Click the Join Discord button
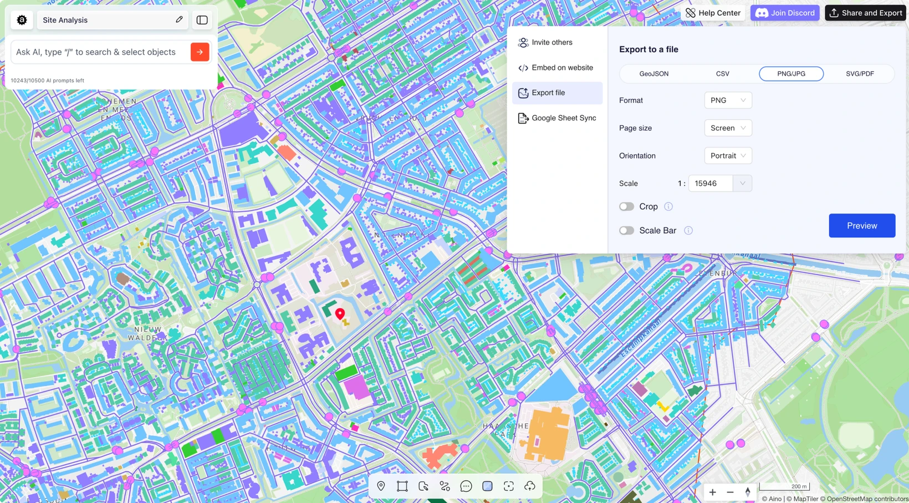 point(785,13)
